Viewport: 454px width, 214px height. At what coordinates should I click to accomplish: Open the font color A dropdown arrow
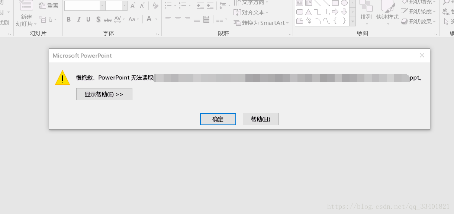156,19
